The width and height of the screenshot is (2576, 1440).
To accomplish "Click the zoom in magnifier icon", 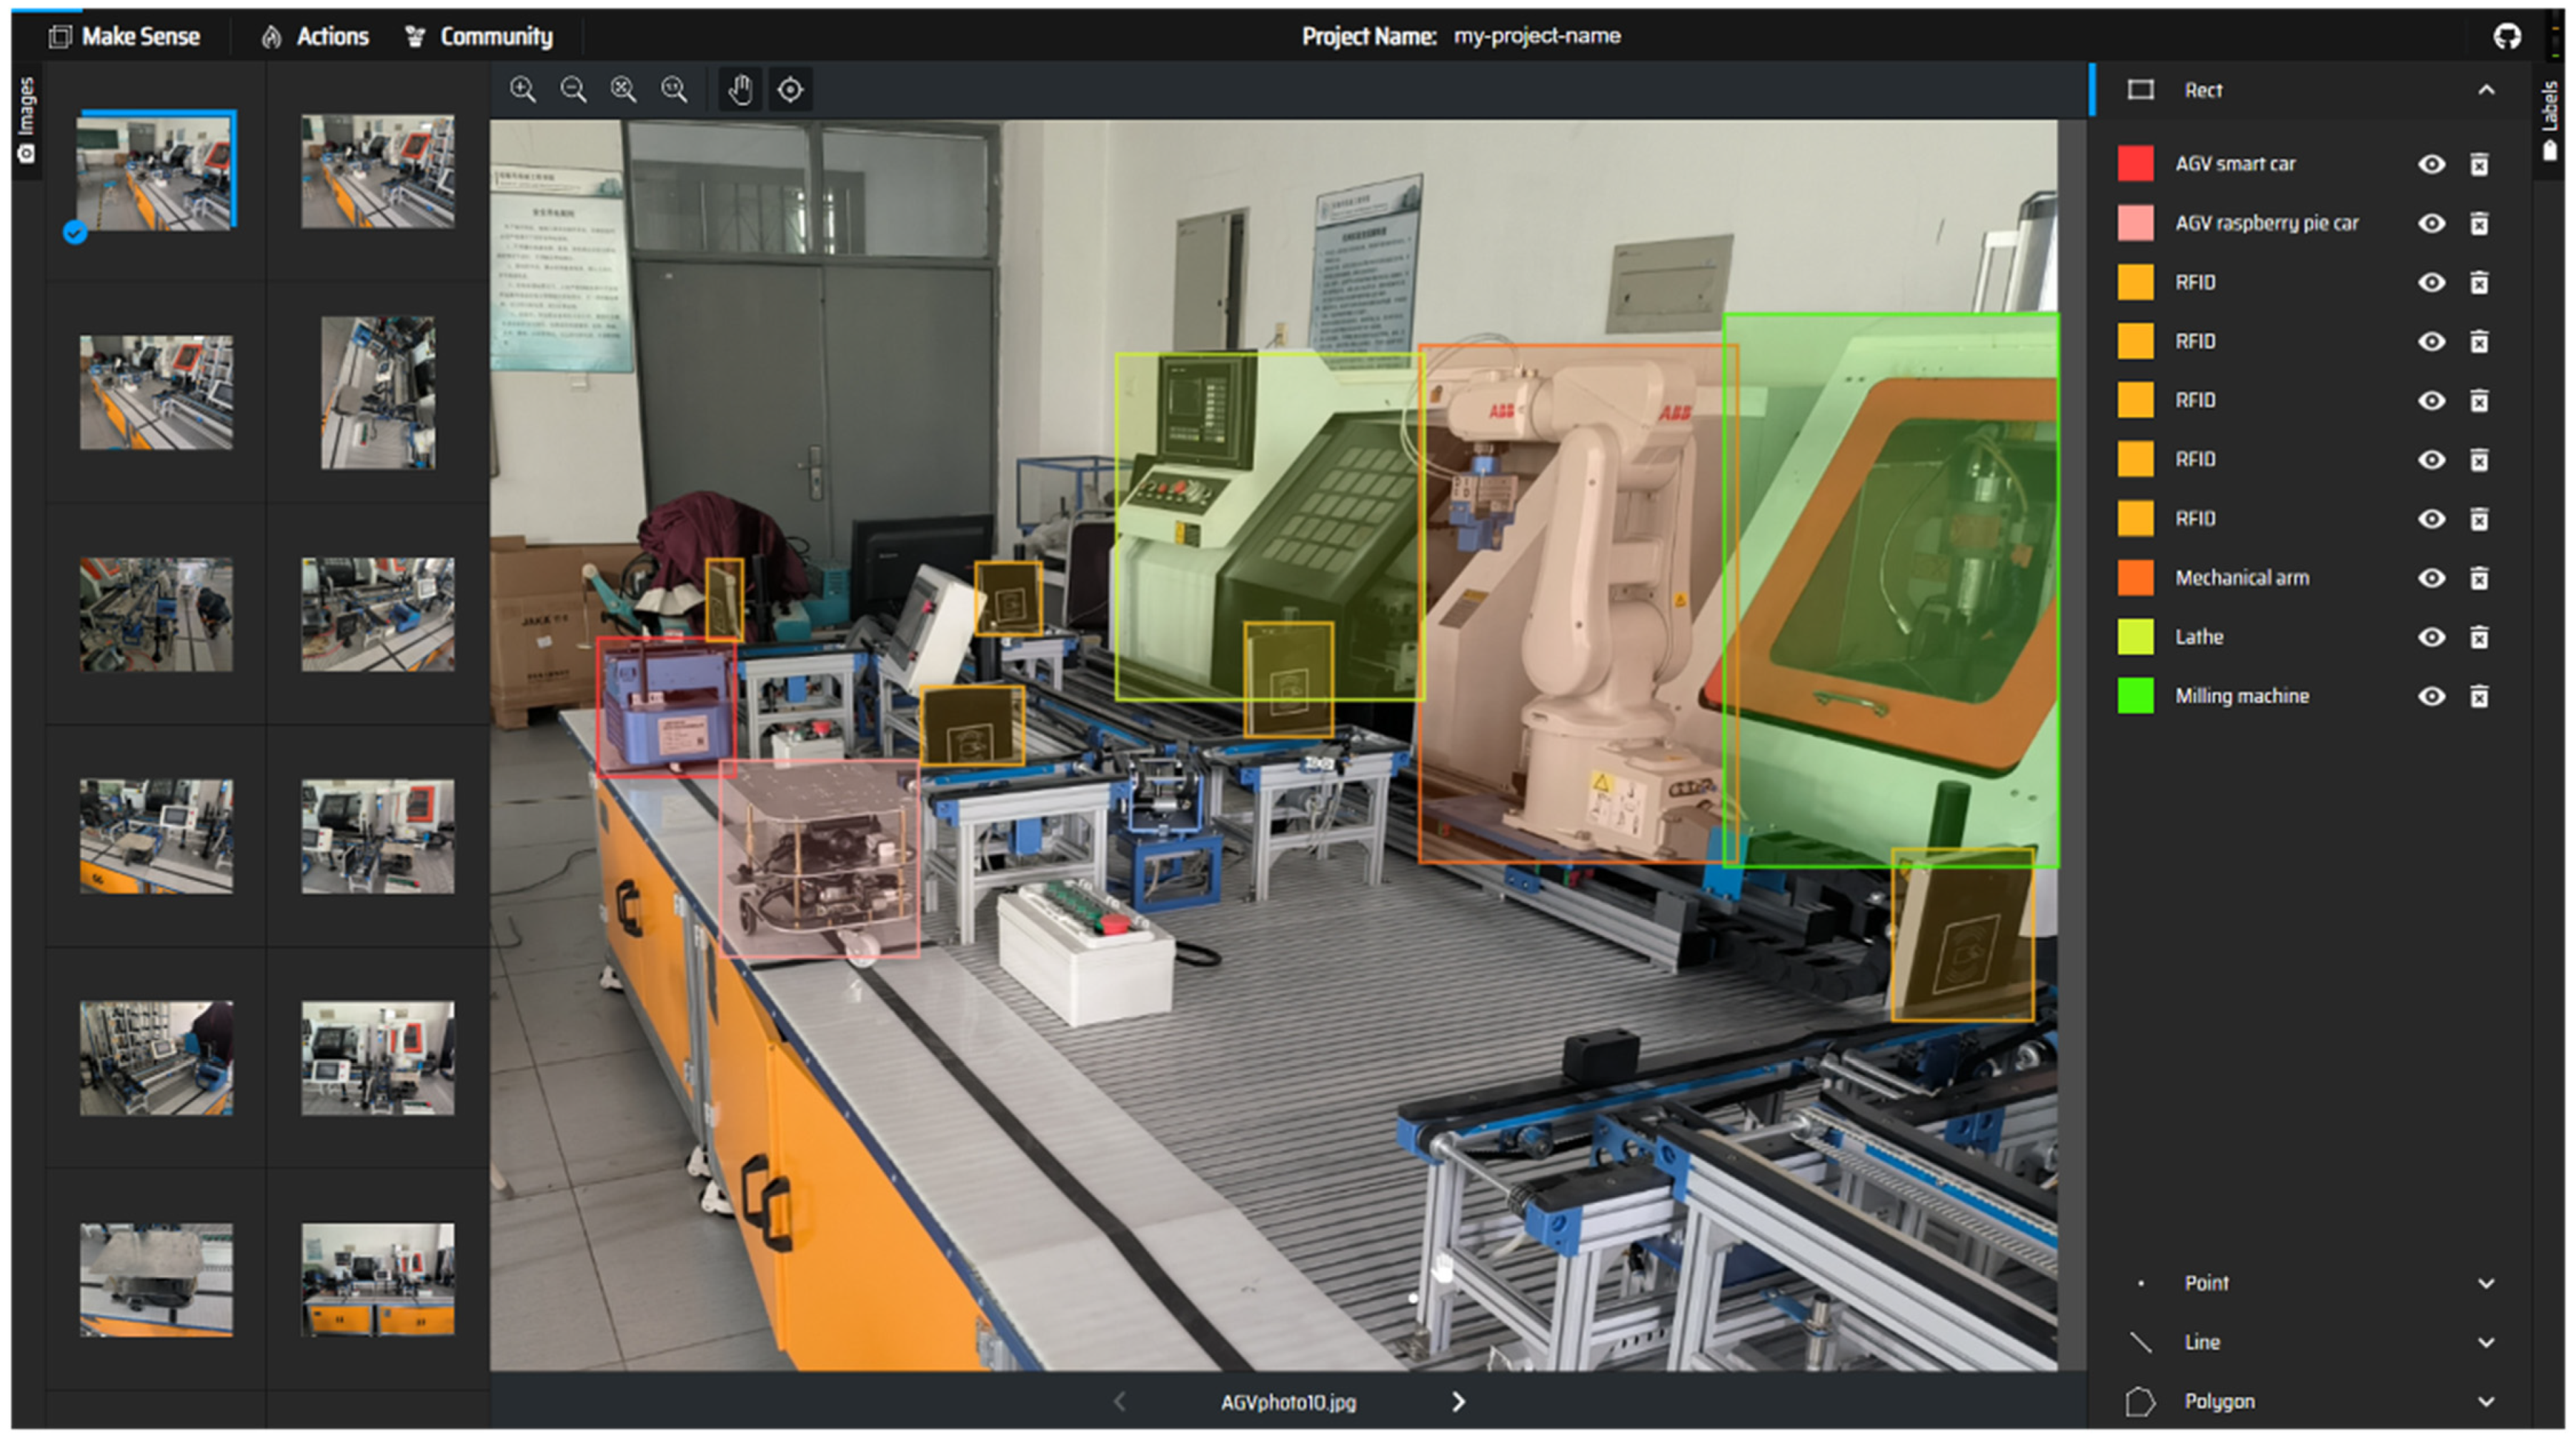I will (x=523, y=90).
